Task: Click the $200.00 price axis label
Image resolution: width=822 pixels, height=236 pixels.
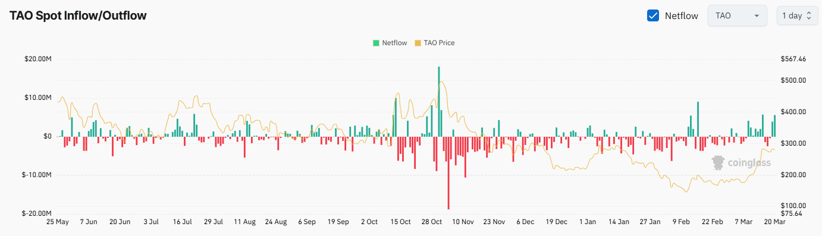Action: click(x=793, y=175)
